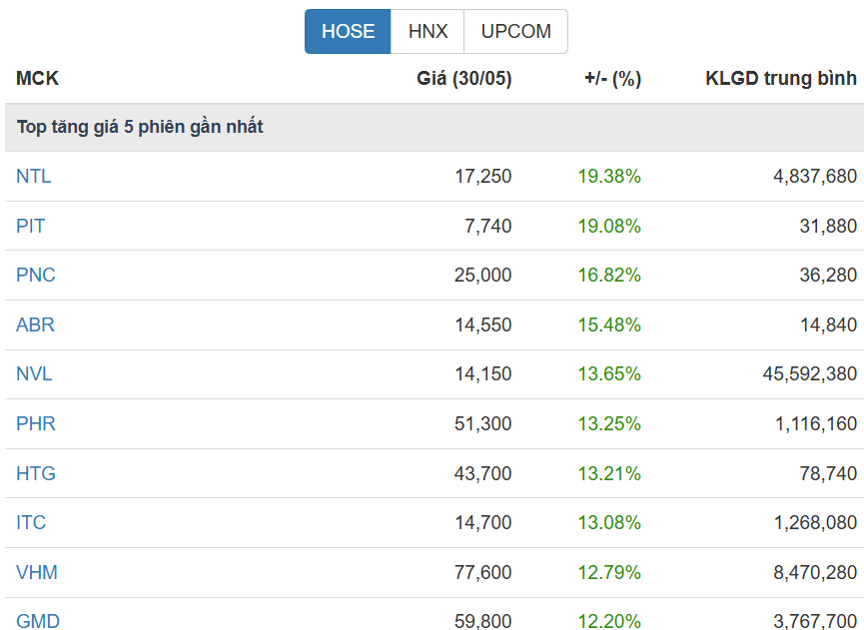Viewport: 864px width, 630px height.
Task: Click the Top tăng giá 5 phiên section header
Action: tap(140, 127)
